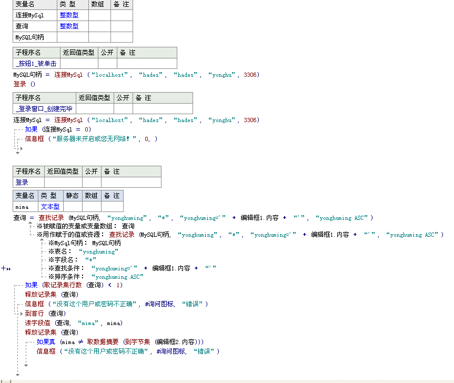Click MySQL句柄 at start of assignment line
The width and height of the screenshot is (454, 383).
pyautogui.click(x=27, y=75)
